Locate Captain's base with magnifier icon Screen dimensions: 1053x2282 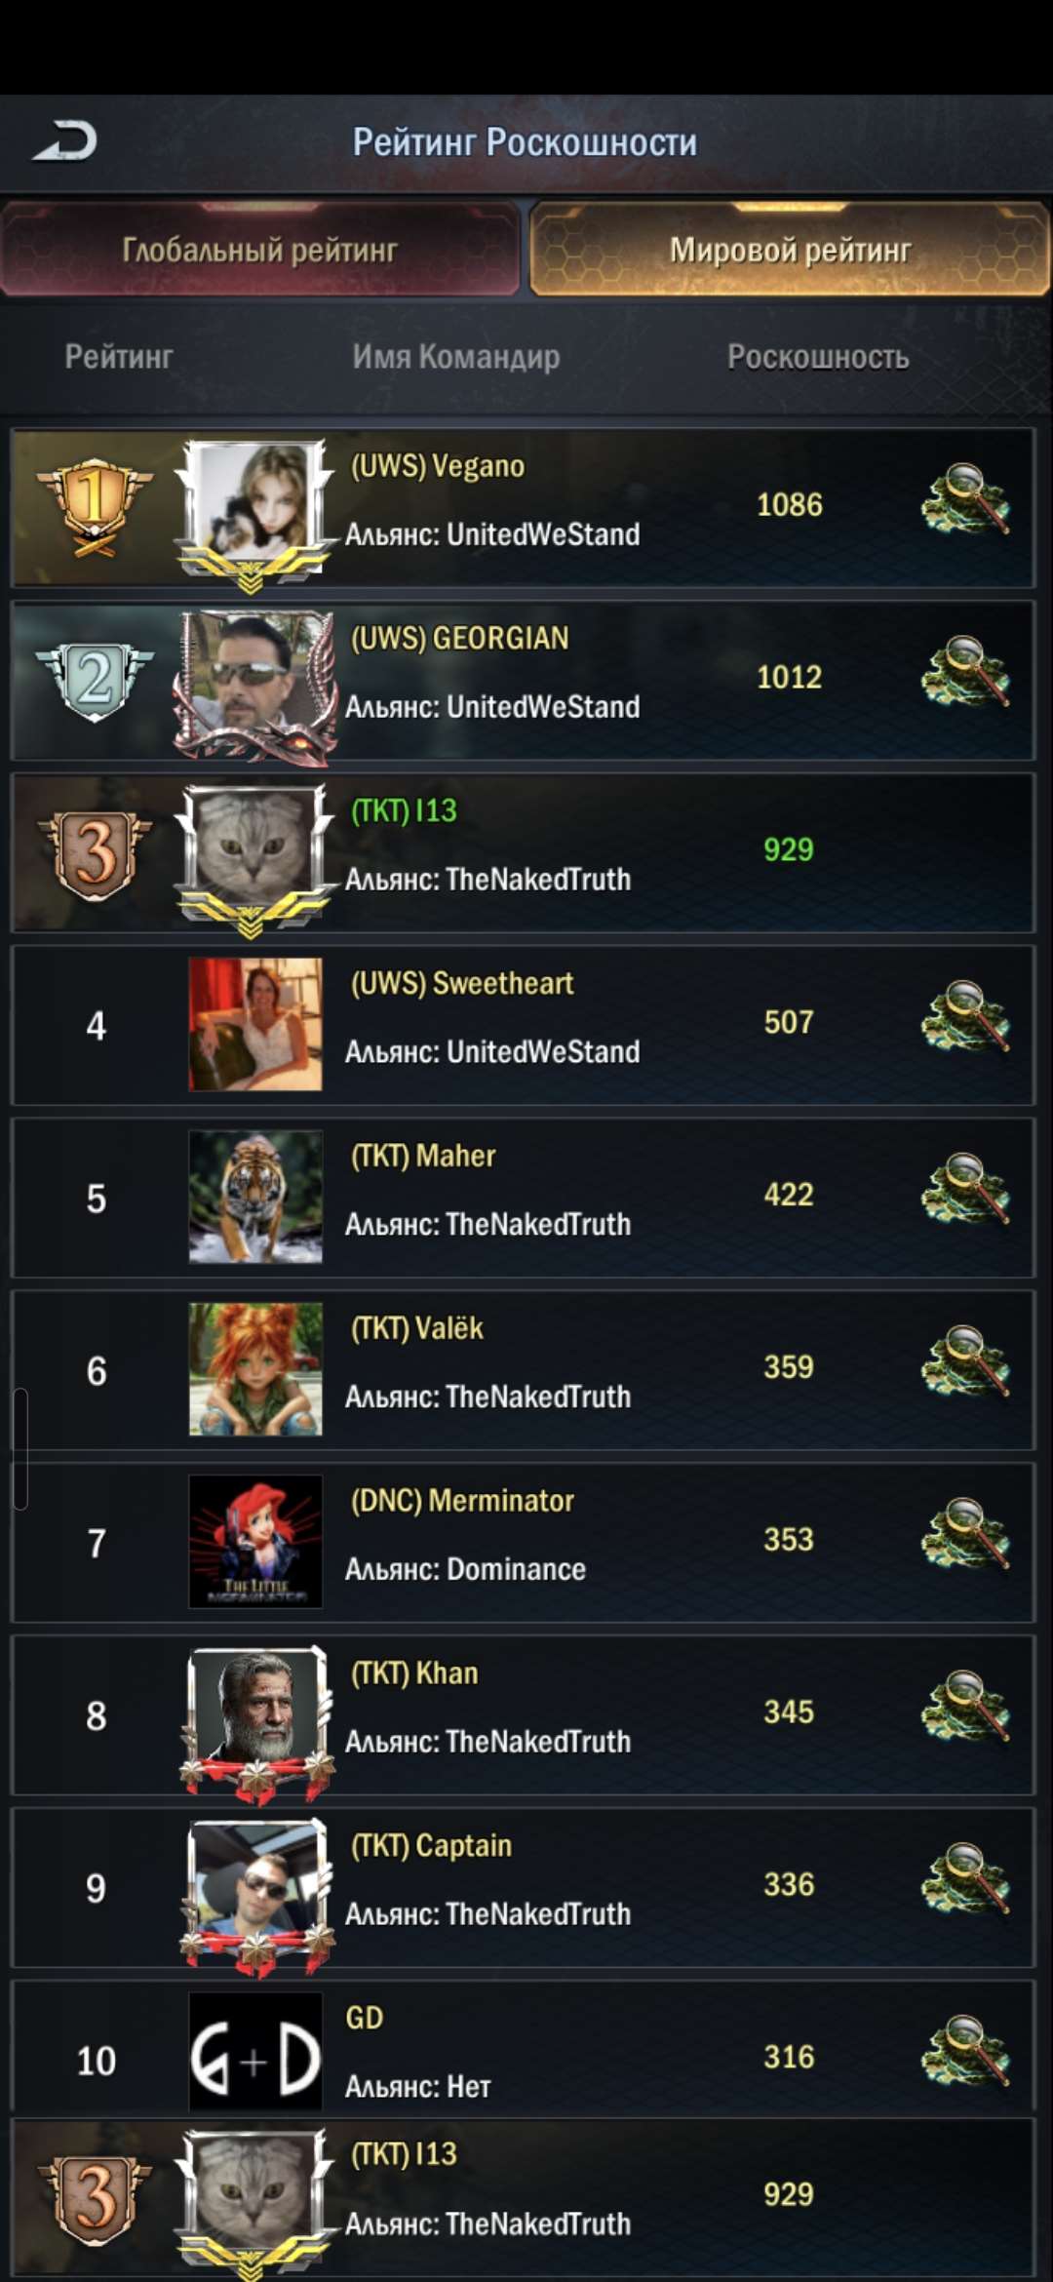[x=965, y=1879]
